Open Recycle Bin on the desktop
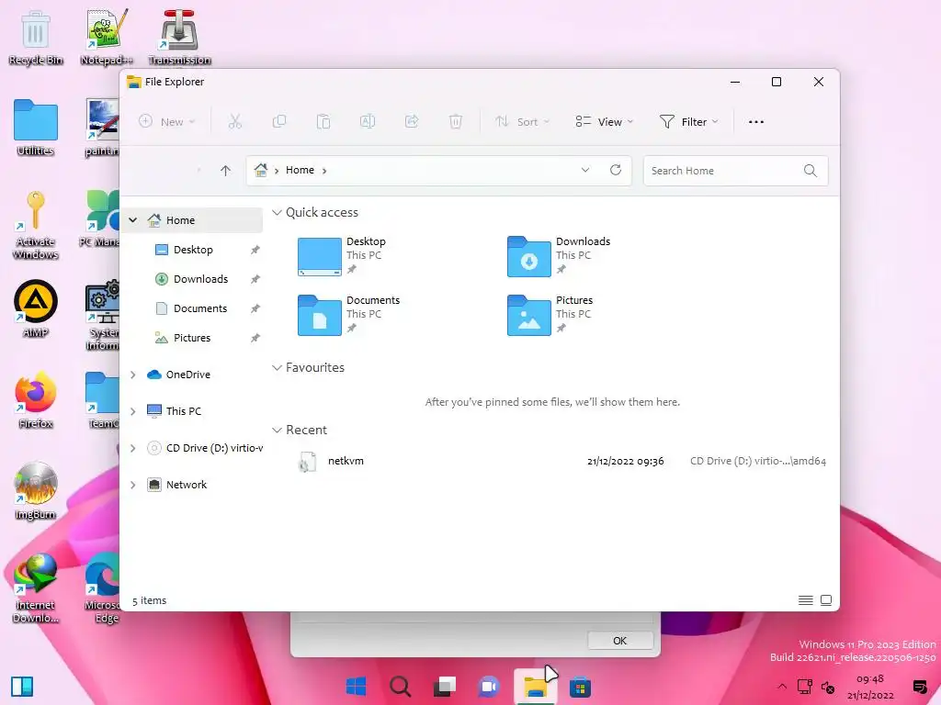 [x=36, y=37]
